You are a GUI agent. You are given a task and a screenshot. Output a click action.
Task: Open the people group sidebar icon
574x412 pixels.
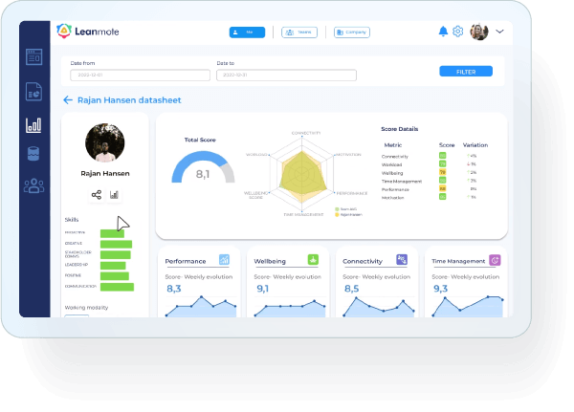click(x=33, y=186)
